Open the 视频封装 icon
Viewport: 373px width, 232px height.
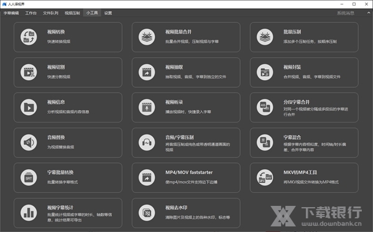(265, 72)
